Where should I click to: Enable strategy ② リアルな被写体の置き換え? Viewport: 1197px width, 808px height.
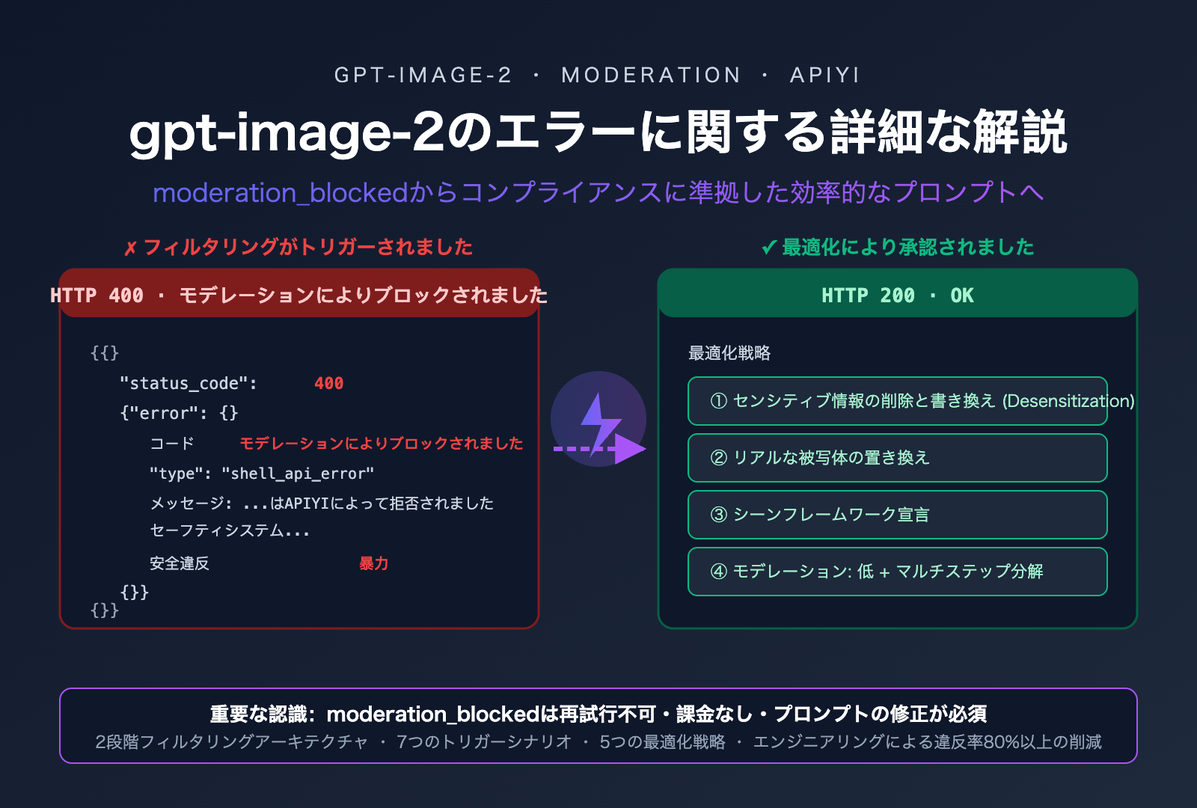point(897,458)
